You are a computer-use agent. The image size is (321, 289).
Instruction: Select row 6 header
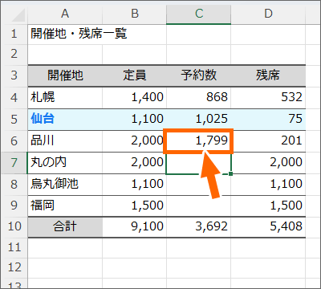click(x=14, y=141)
